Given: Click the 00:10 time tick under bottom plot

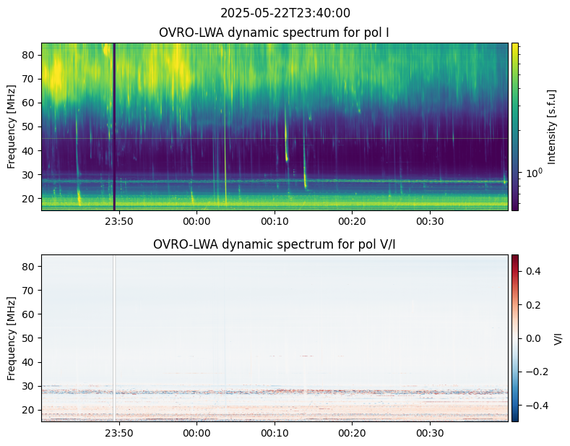Looking at the screenshot, I should coord(275,433).
